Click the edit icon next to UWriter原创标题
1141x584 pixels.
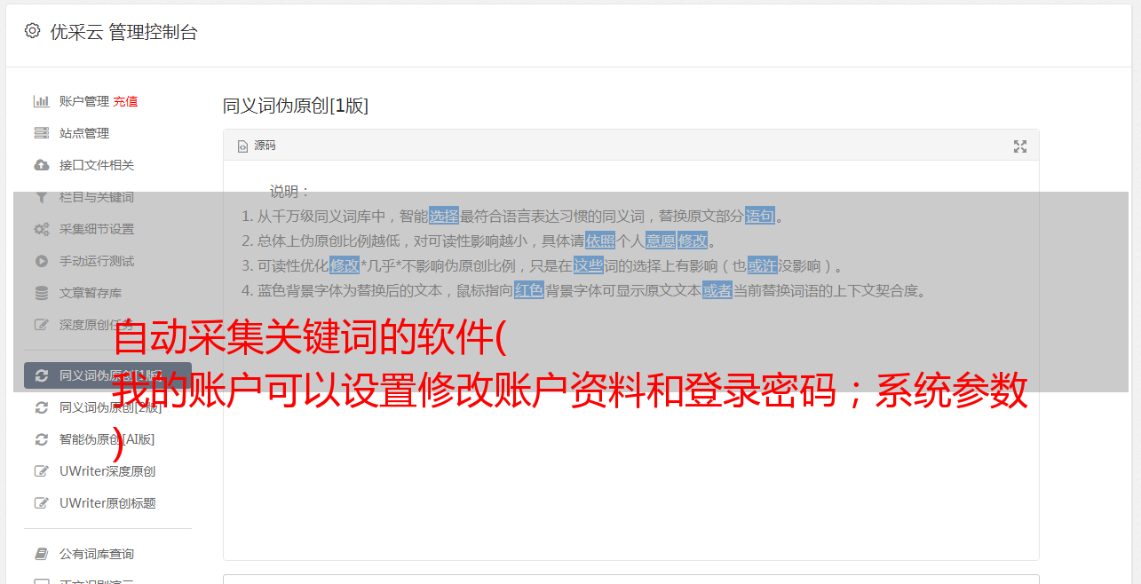click(x=41, y=503)
